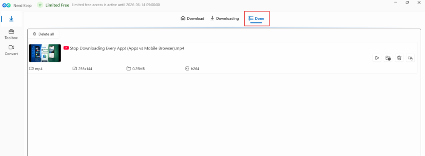Click the Delete all button
The width and height of the screenshot is (425, 156).
[x=43, y=34]
